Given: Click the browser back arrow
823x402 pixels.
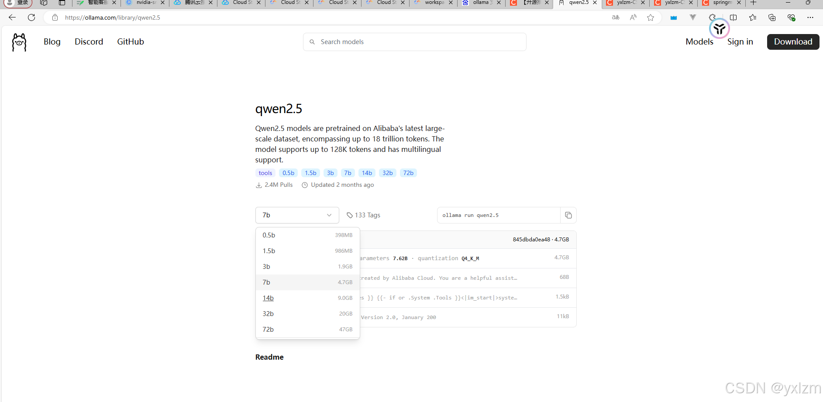Looking at the screenshot, I should pyautogui.click(x=12, y=17).
